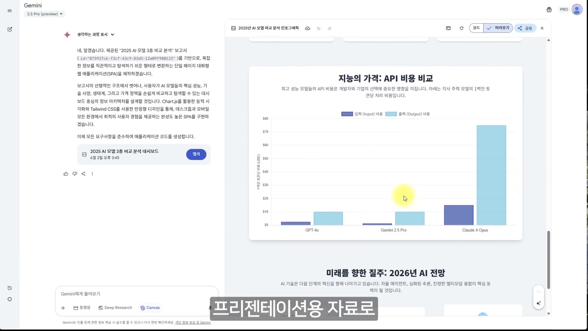Redo the canvas change
Image resolution: width=588 pixels, height=331 pixels.
(329, 28)
